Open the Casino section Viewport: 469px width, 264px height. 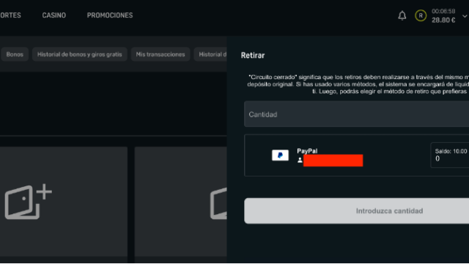coord(53,15)
